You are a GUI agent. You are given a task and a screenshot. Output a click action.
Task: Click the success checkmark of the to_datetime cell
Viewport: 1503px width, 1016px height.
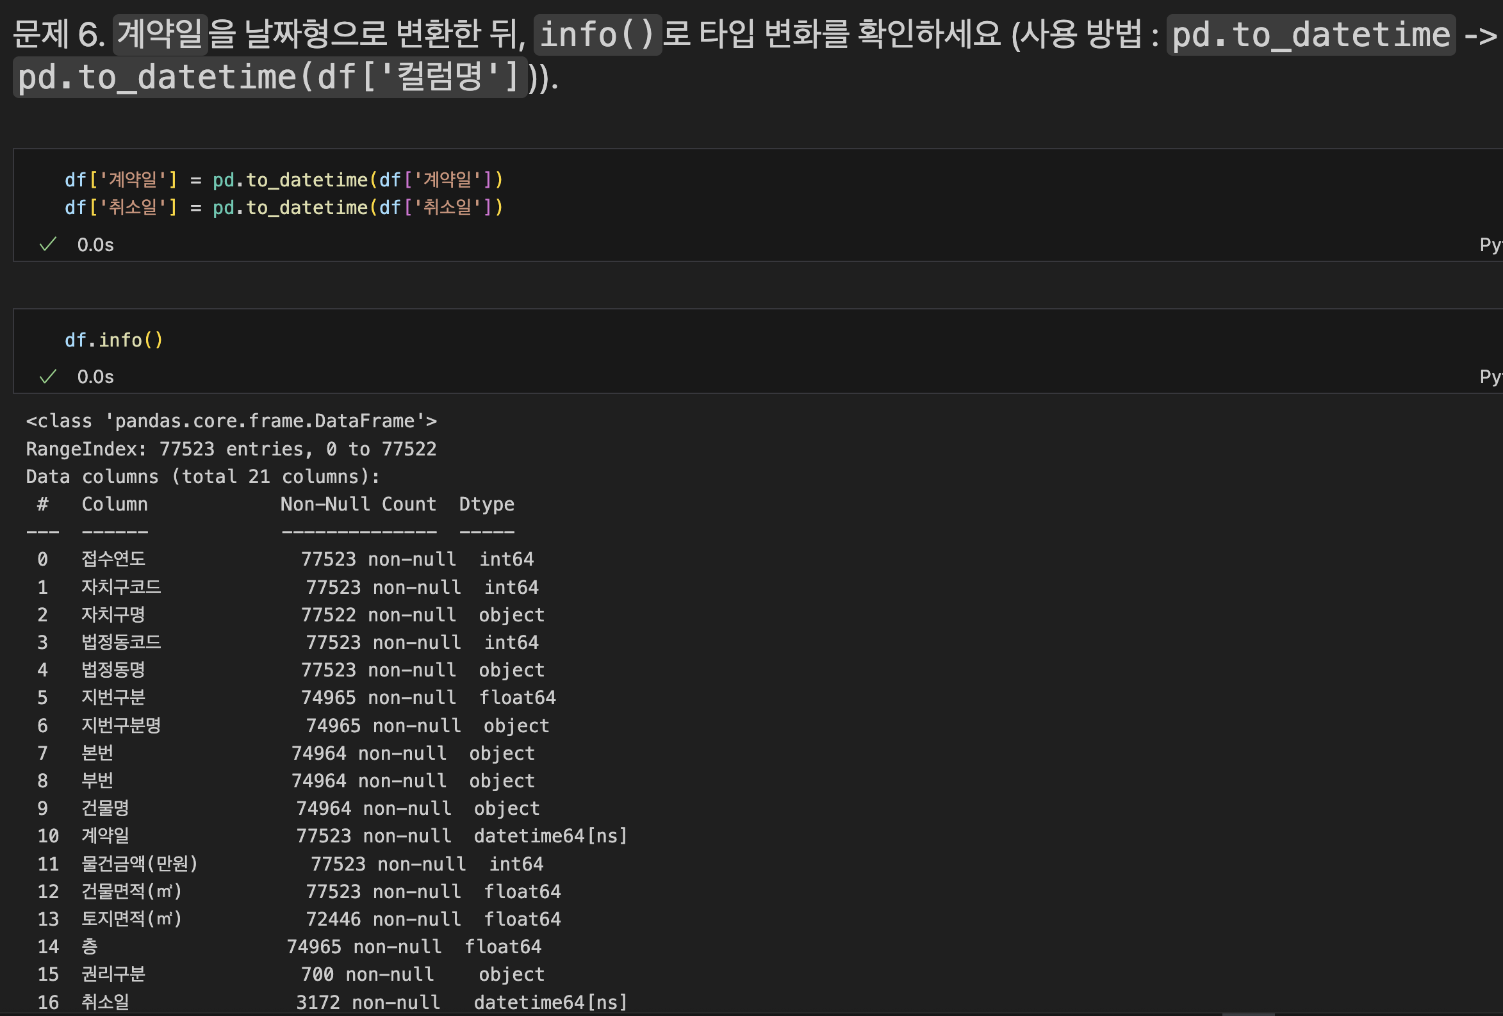pyautogui.click(x=48, y=245)
